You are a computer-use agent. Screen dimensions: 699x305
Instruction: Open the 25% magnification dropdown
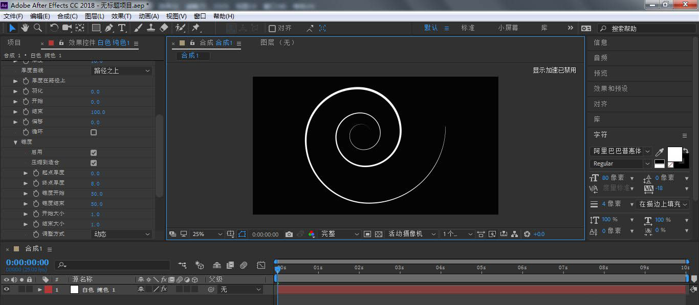pos(207,234)
